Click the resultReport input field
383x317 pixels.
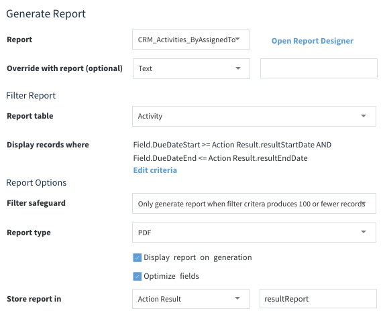[x=318, y=299]
